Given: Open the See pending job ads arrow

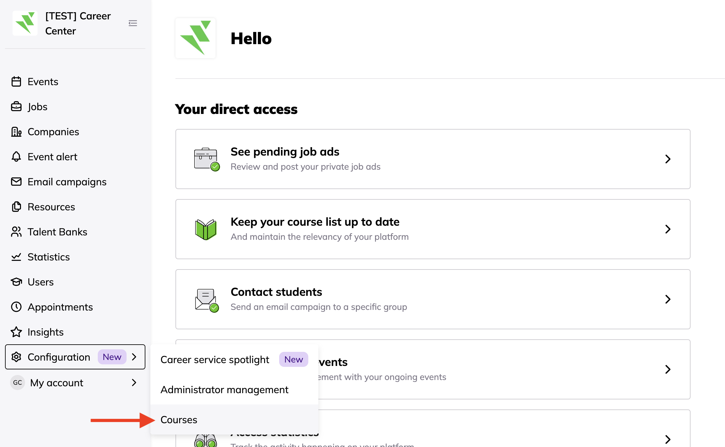Looking at the screenshot, I should coord(668,159).
